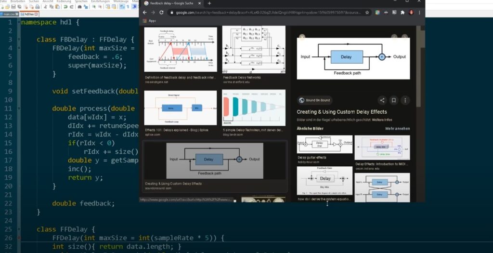Click Mehr ansehen for similar images

pyautogui.click(x=397, y=129)
